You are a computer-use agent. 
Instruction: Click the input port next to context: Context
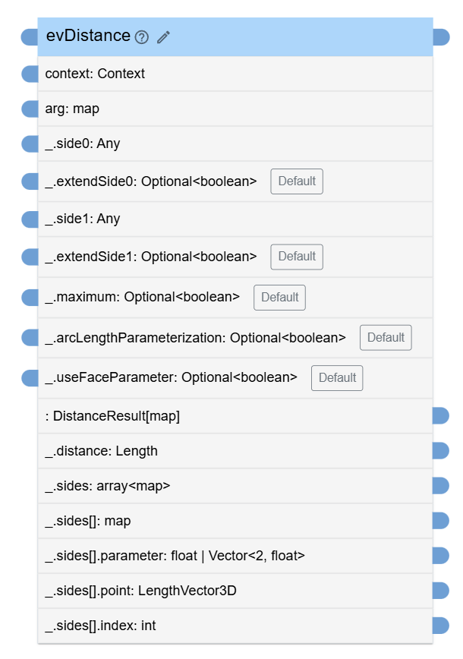pyautogui.click(x=30, y=74)
